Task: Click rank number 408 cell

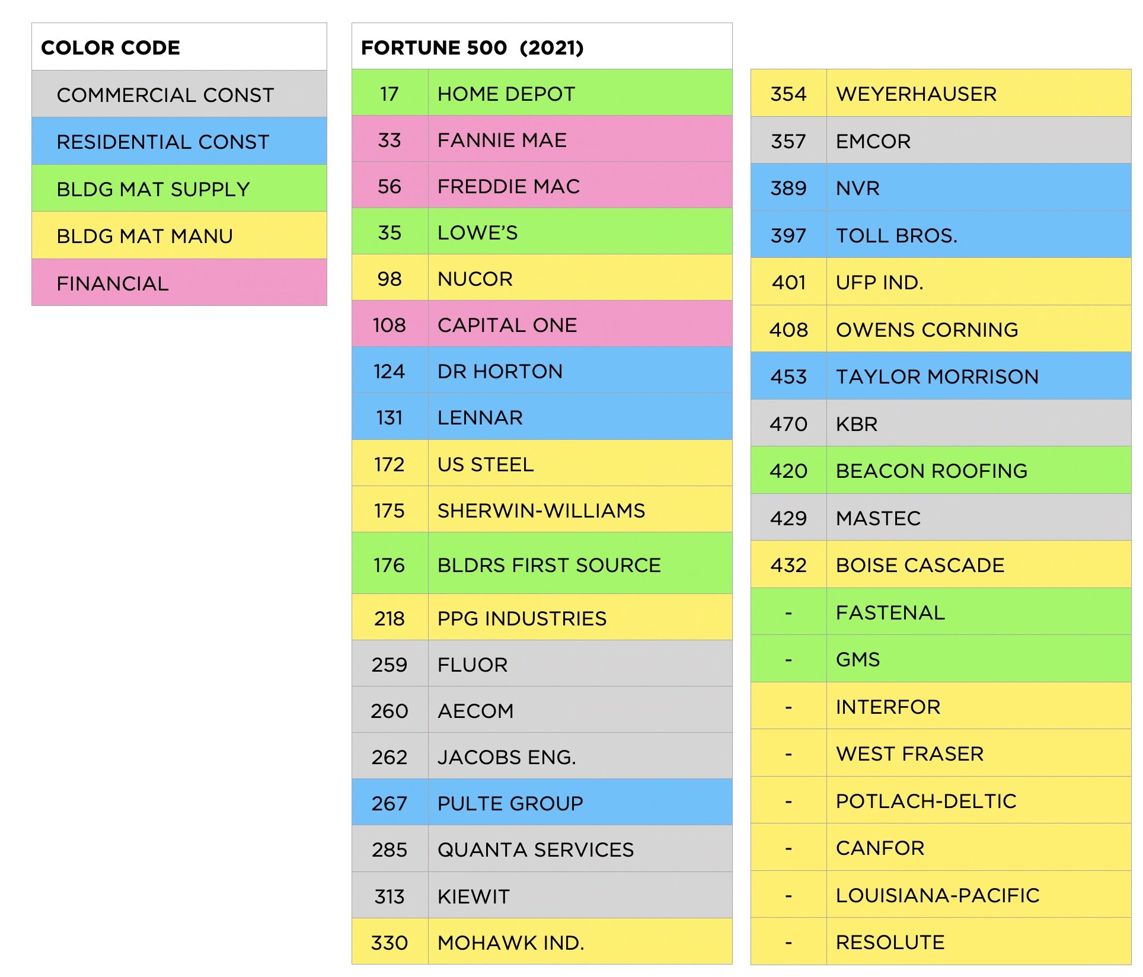Action: [x=788, y=328]
